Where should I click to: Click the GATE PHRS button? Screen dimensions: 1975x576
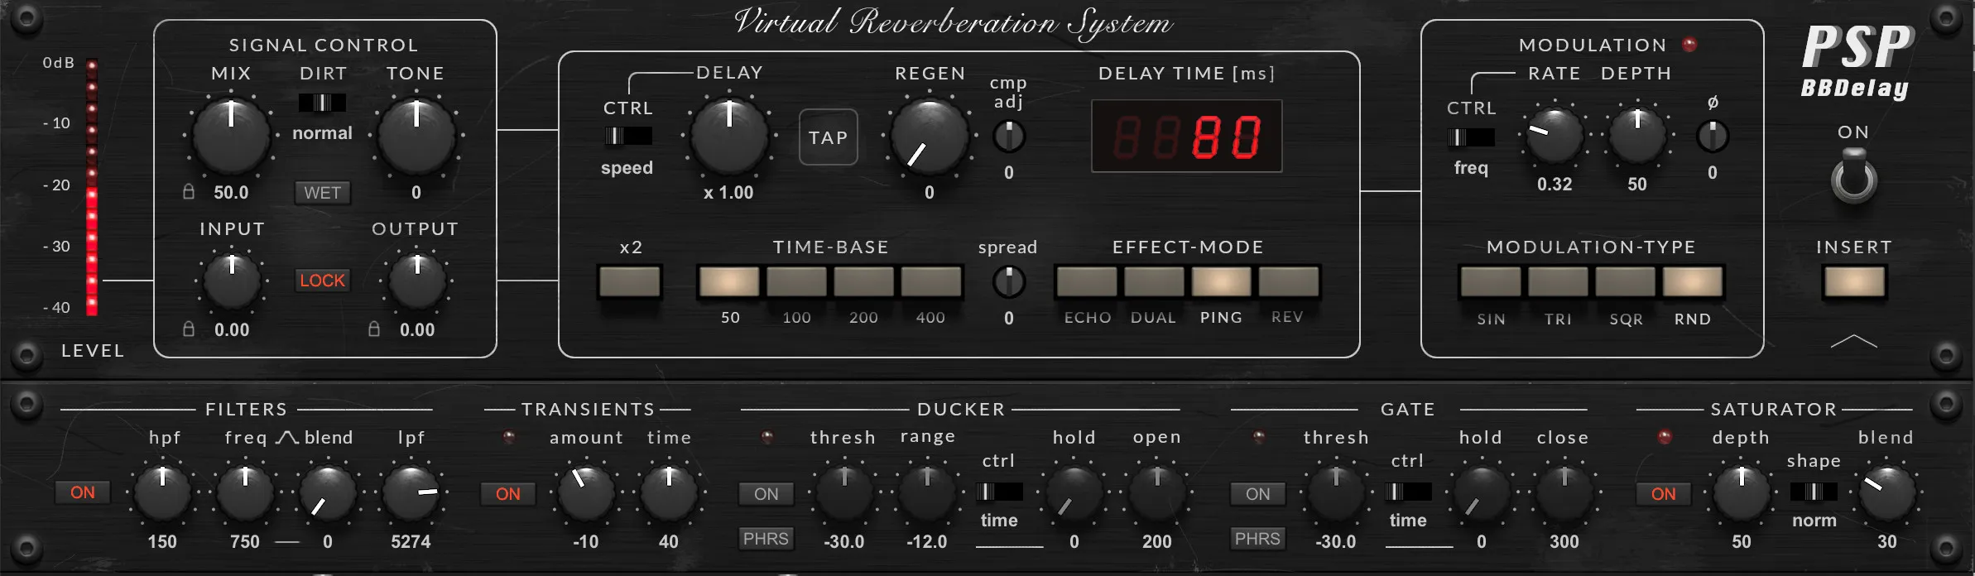click(x=1257, y=539)
